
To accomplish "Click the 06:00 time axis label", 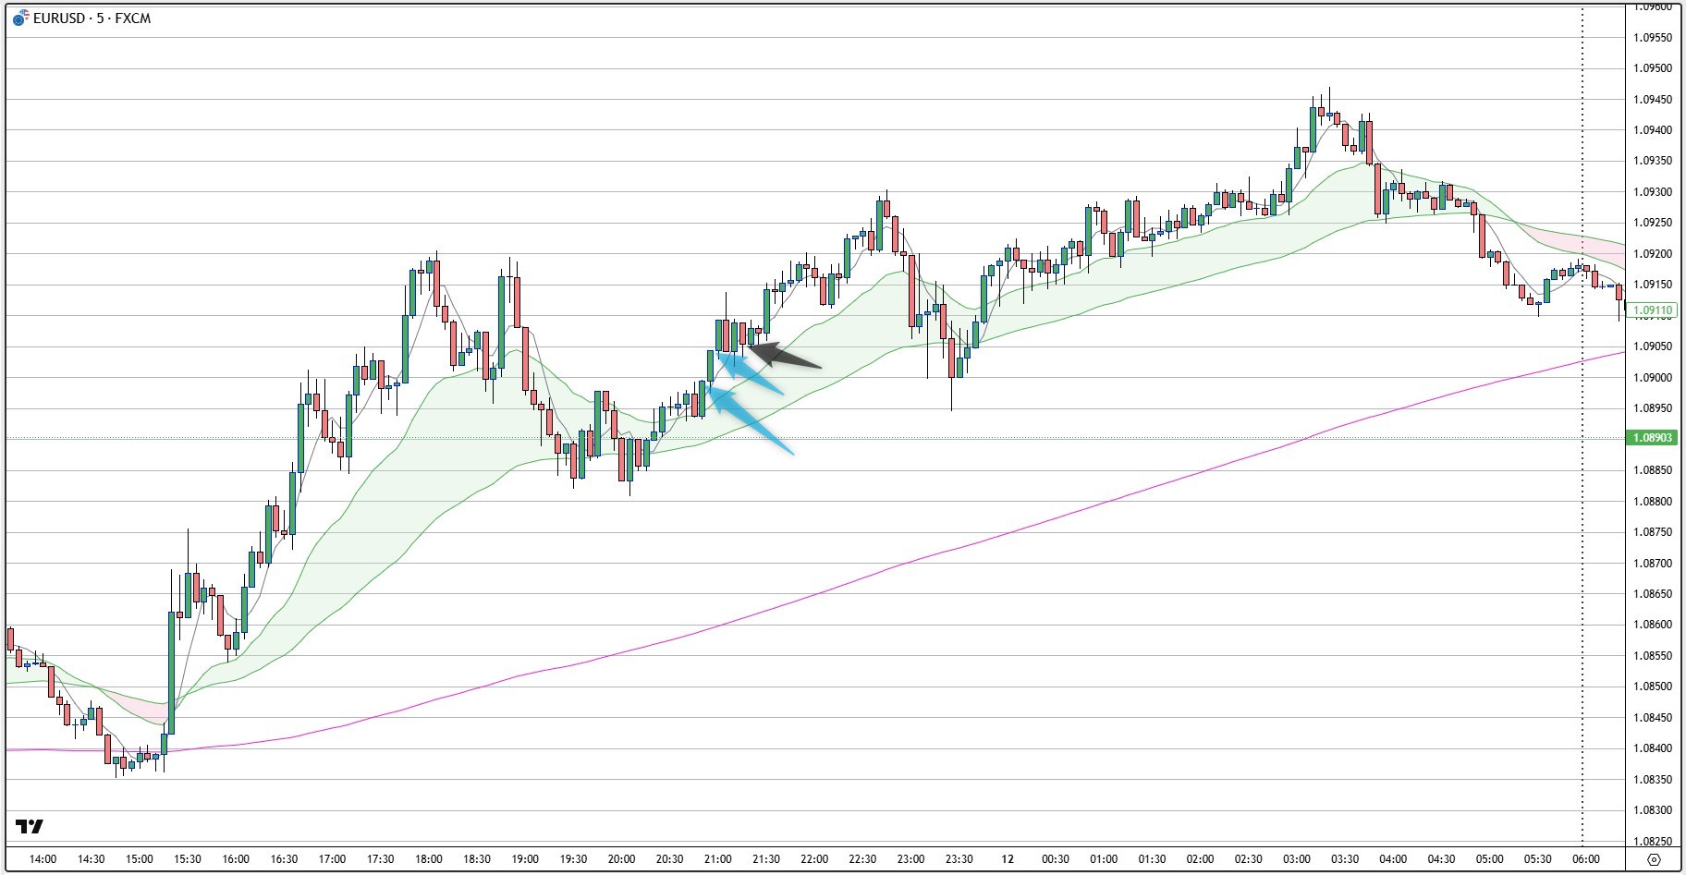I will point(1585,859).
